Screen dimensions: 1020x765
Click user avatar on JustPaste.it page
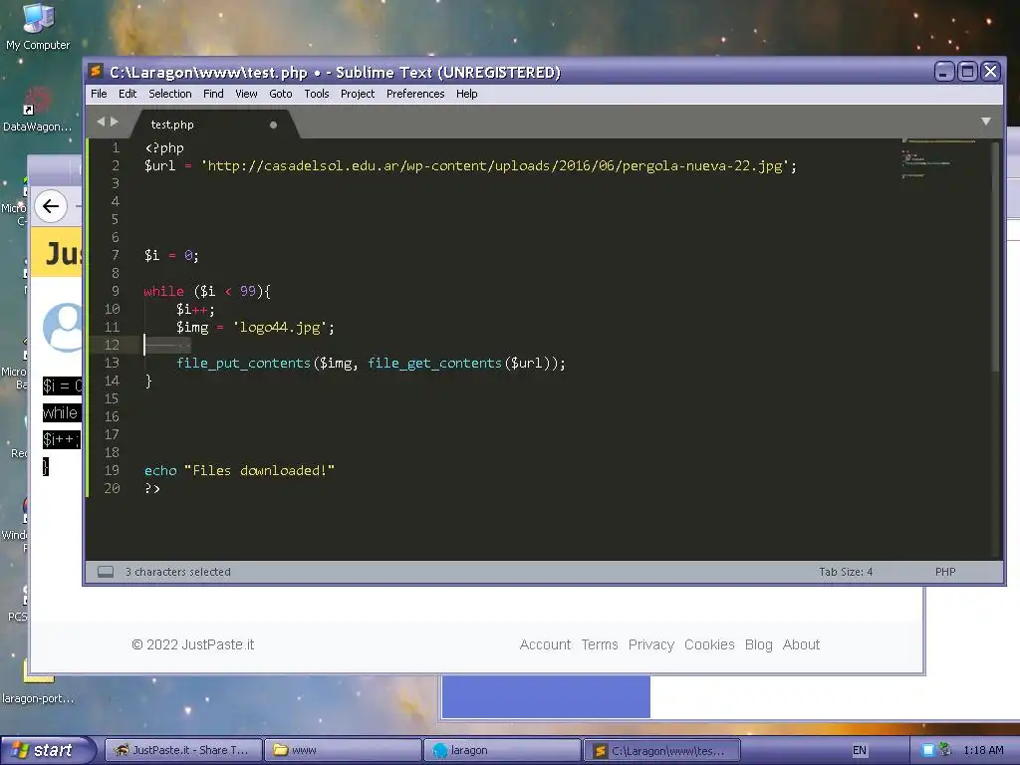pos(63,327)
